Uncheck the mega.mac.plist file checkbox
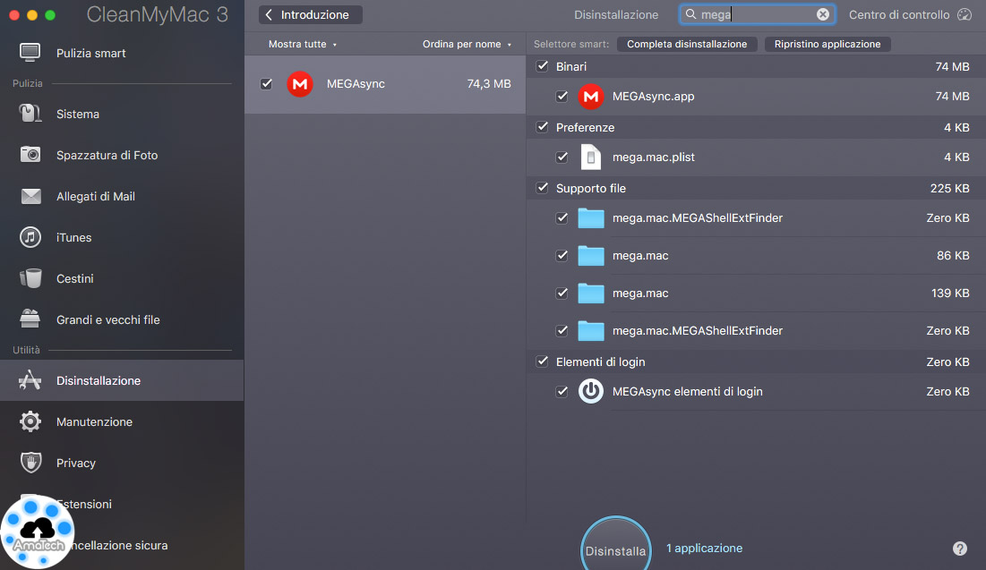 tap(562, 157)
